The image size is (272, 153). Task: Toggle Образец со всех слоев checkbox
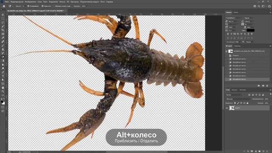(x=54, y=6)
